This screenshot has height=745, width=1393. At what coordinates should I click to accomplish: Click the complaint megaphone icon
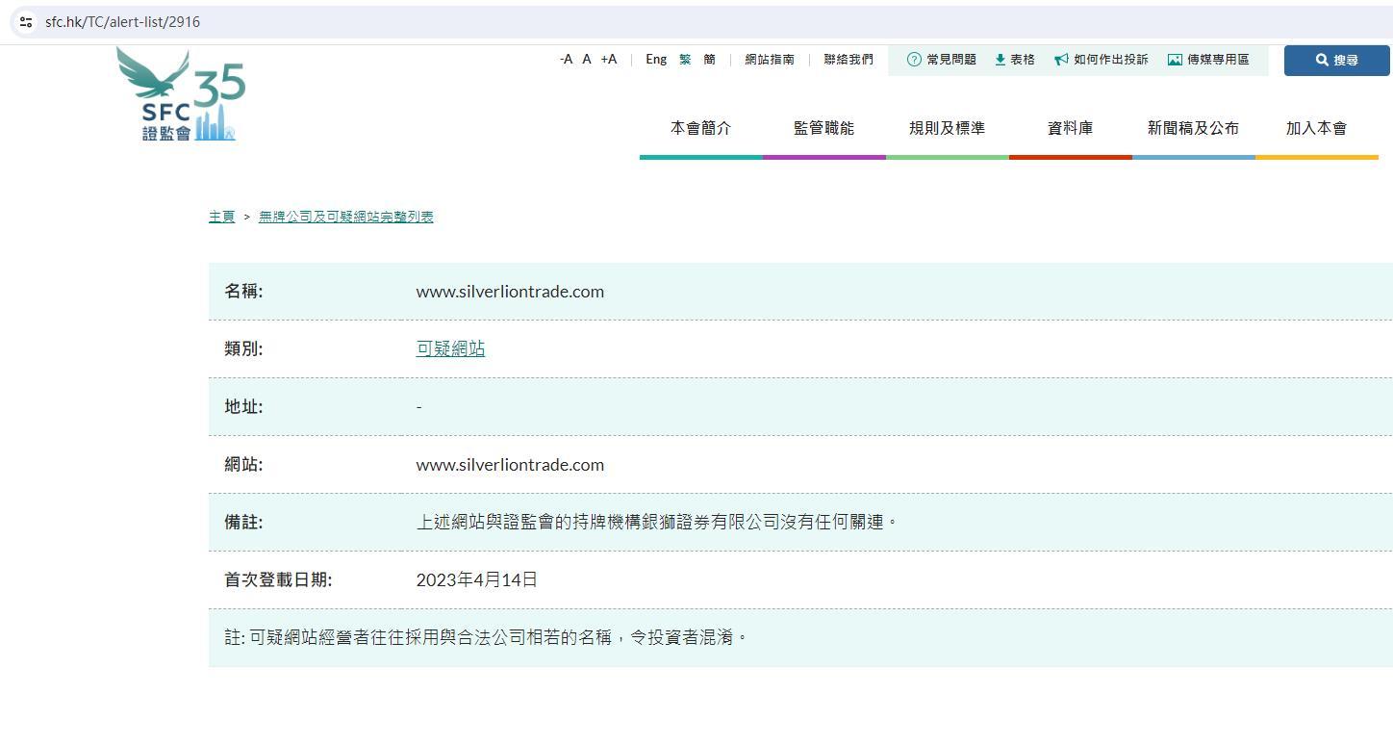tap(1061, 60)
